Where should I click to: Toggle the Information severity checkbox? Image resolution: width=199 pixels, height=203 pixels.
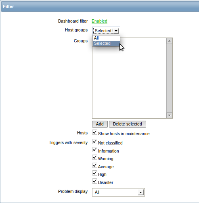94,150
